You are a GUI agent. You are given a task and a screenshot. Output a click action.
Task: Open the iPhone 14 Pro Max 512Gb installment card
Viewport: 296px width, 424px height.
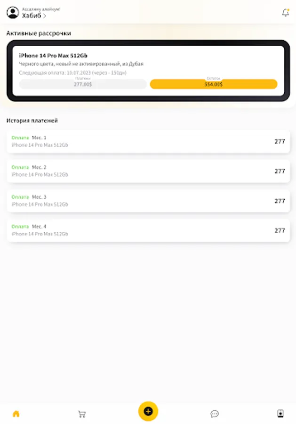(x=148, y=71)
